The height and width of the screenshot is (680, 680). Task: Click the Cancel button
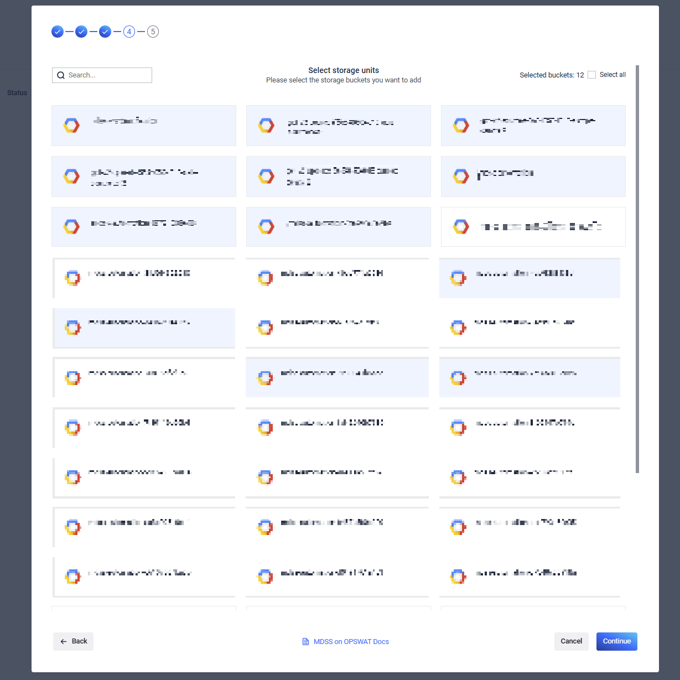pos(571,641)
